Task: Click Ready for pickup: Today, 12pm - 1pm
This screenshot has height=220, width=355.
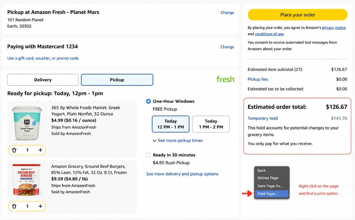Action: coord(55,93)
